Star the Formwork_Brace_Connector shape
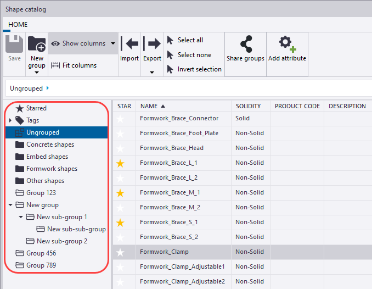 tap(121, 118)
